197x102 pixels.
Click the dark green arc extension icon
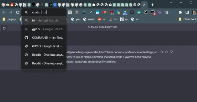84,12
